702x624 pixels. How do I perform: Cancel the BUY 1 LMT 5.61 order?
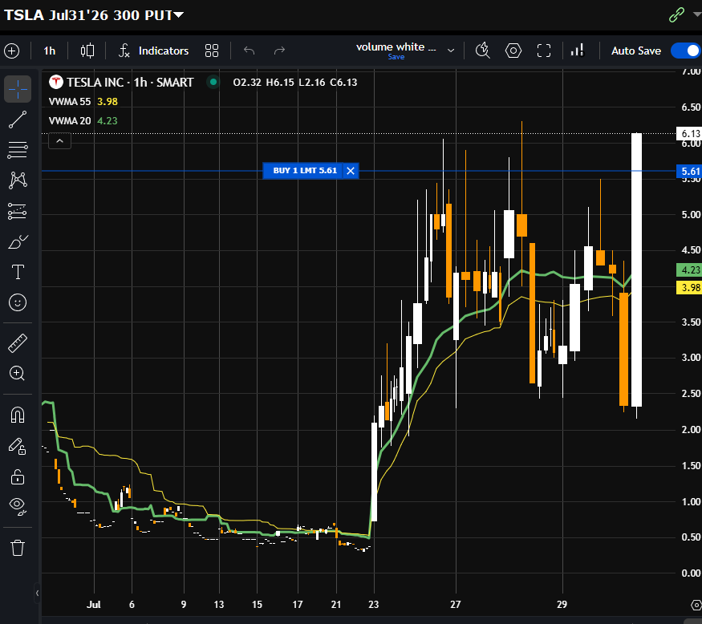pos(351,171)
